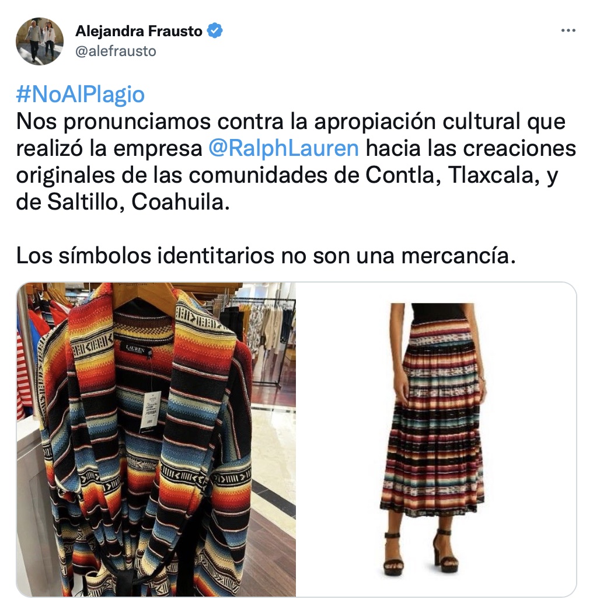
Task: Click the Alejandra Frausto display name
Action: (x=138, y=31)
